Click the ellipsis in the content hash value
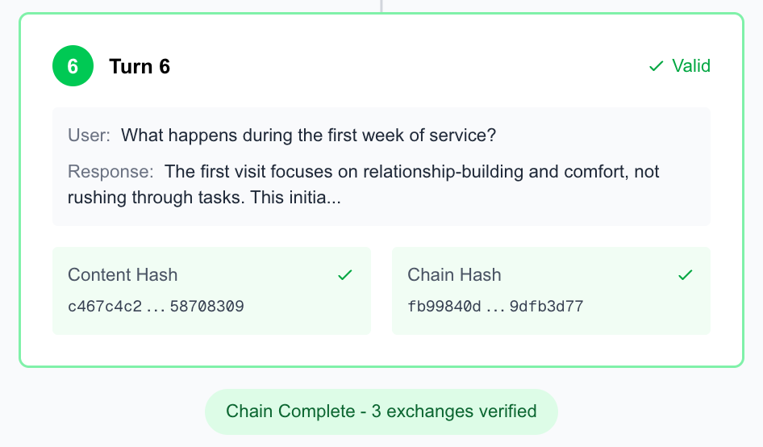The height and width of the screenshot is (447, 763). 156,307
